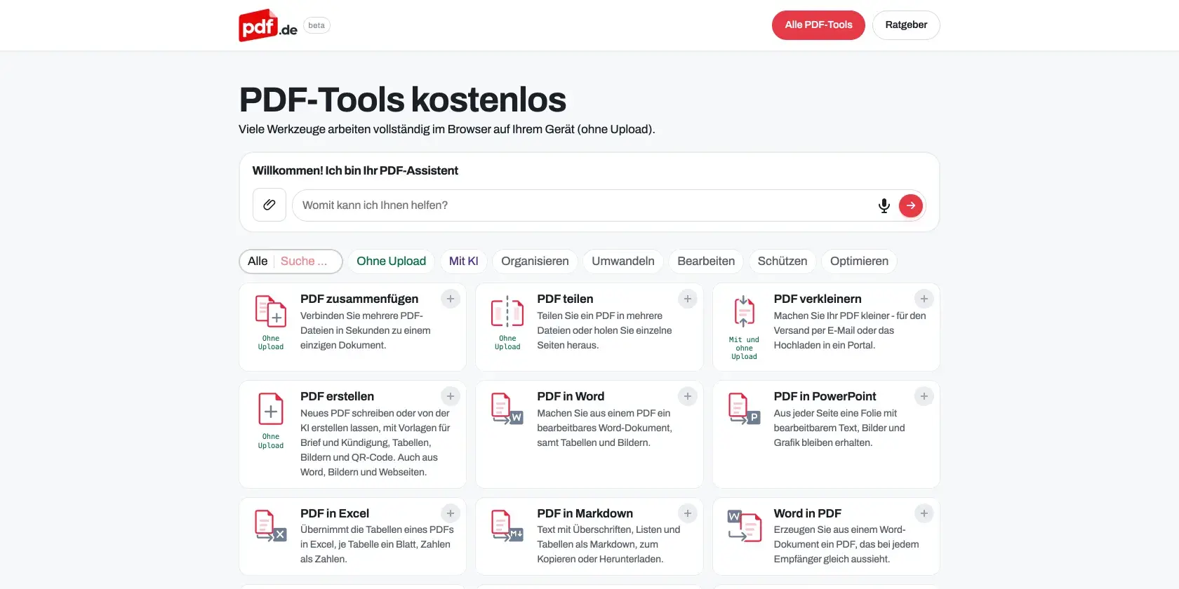The width and height of the screenshot is (1179, 589).
Task: Filter tools by Ohne Upload
Action: pyautogui.click(x=391, y=261)
